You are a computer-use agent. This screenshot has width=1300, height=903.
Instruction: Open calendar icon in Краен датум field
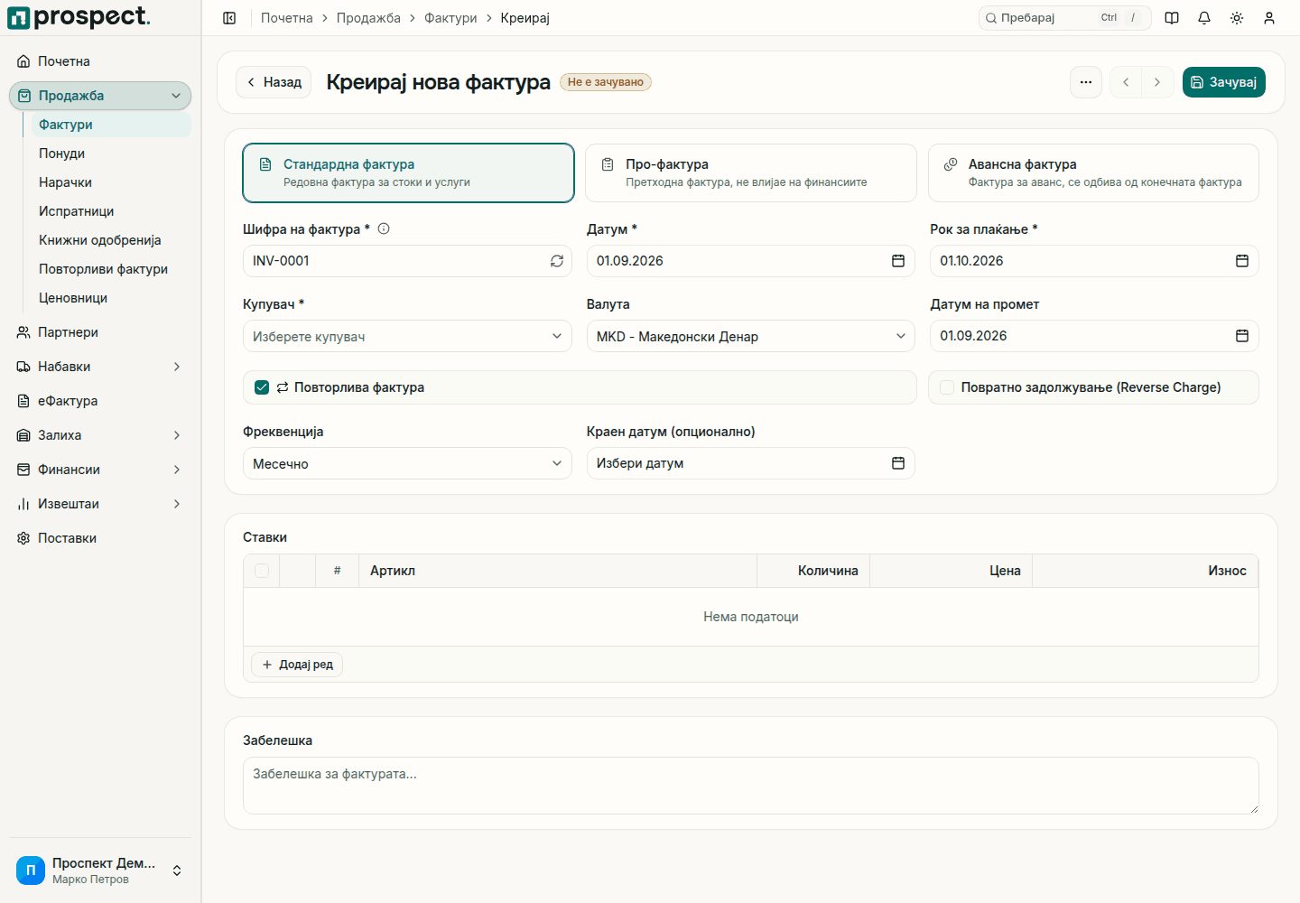[898, 463]
